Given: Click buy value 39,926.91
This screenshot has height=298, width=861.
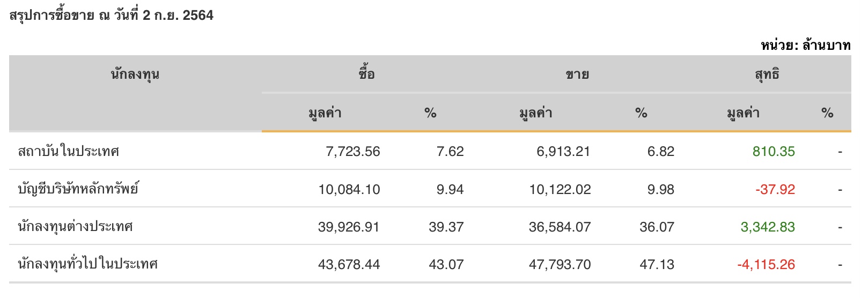Looking at the screenshot, I should (x=349, y=227).
